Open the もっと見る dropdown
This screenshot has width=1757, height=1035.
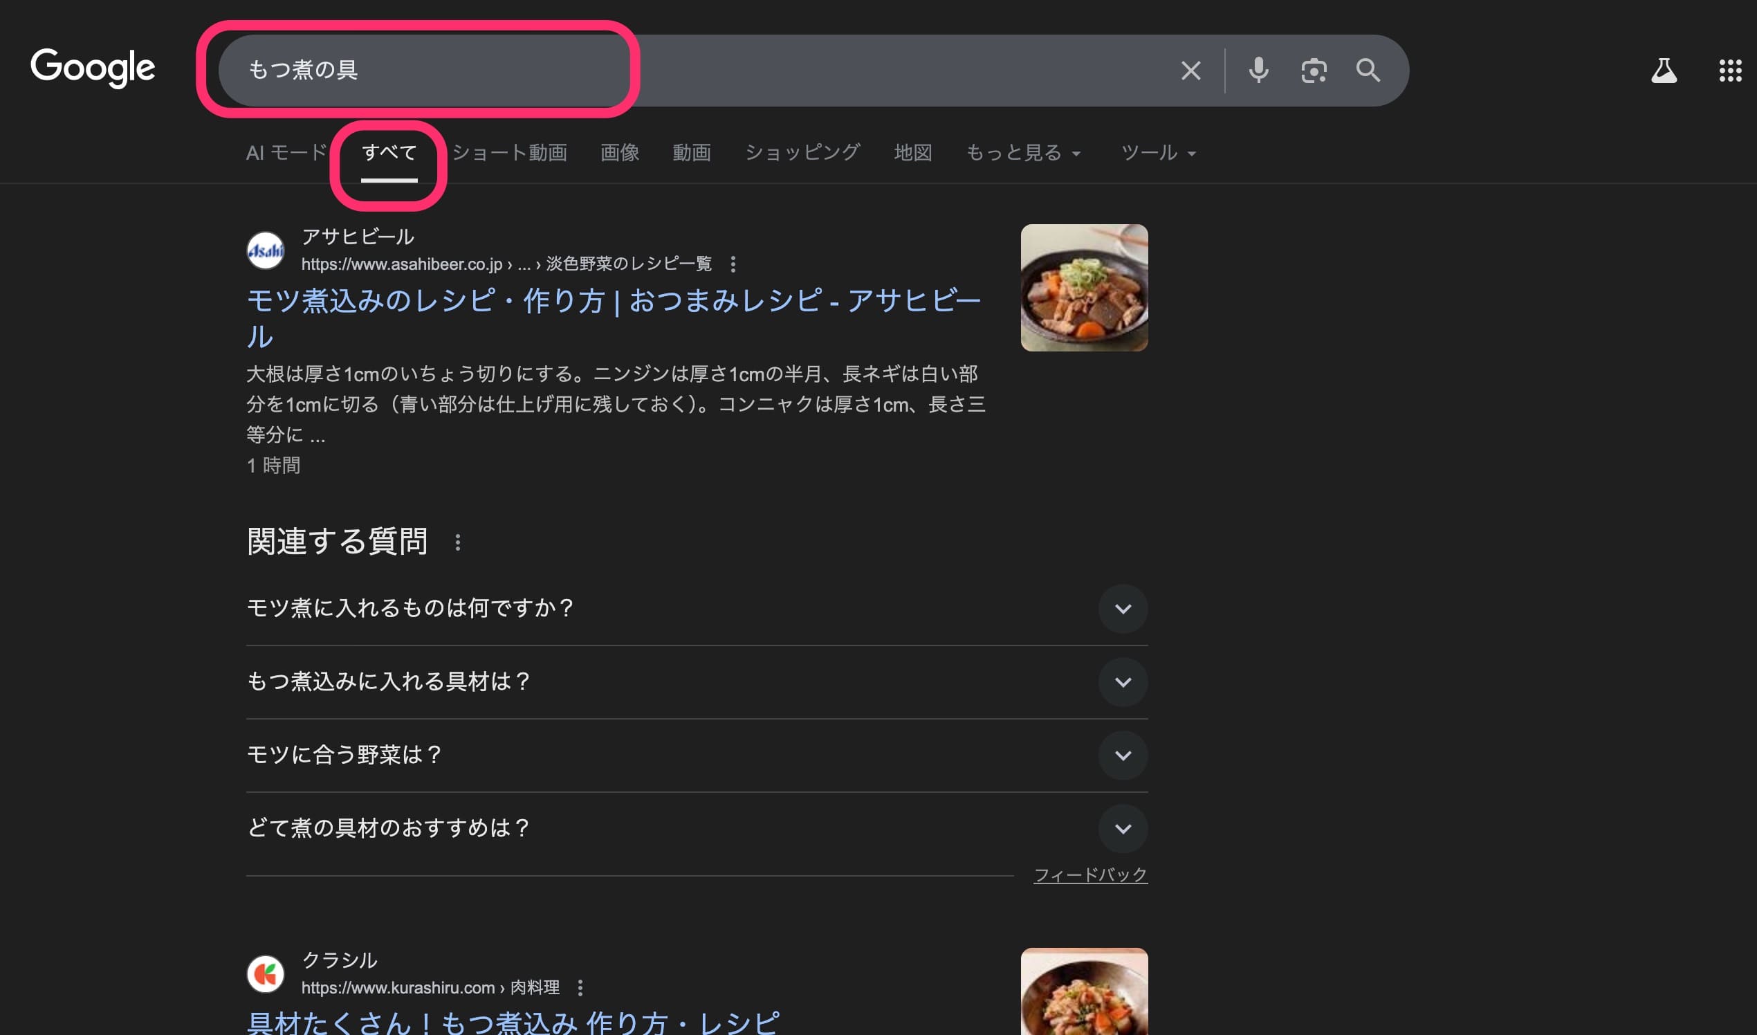click(x=1022, y=153)
